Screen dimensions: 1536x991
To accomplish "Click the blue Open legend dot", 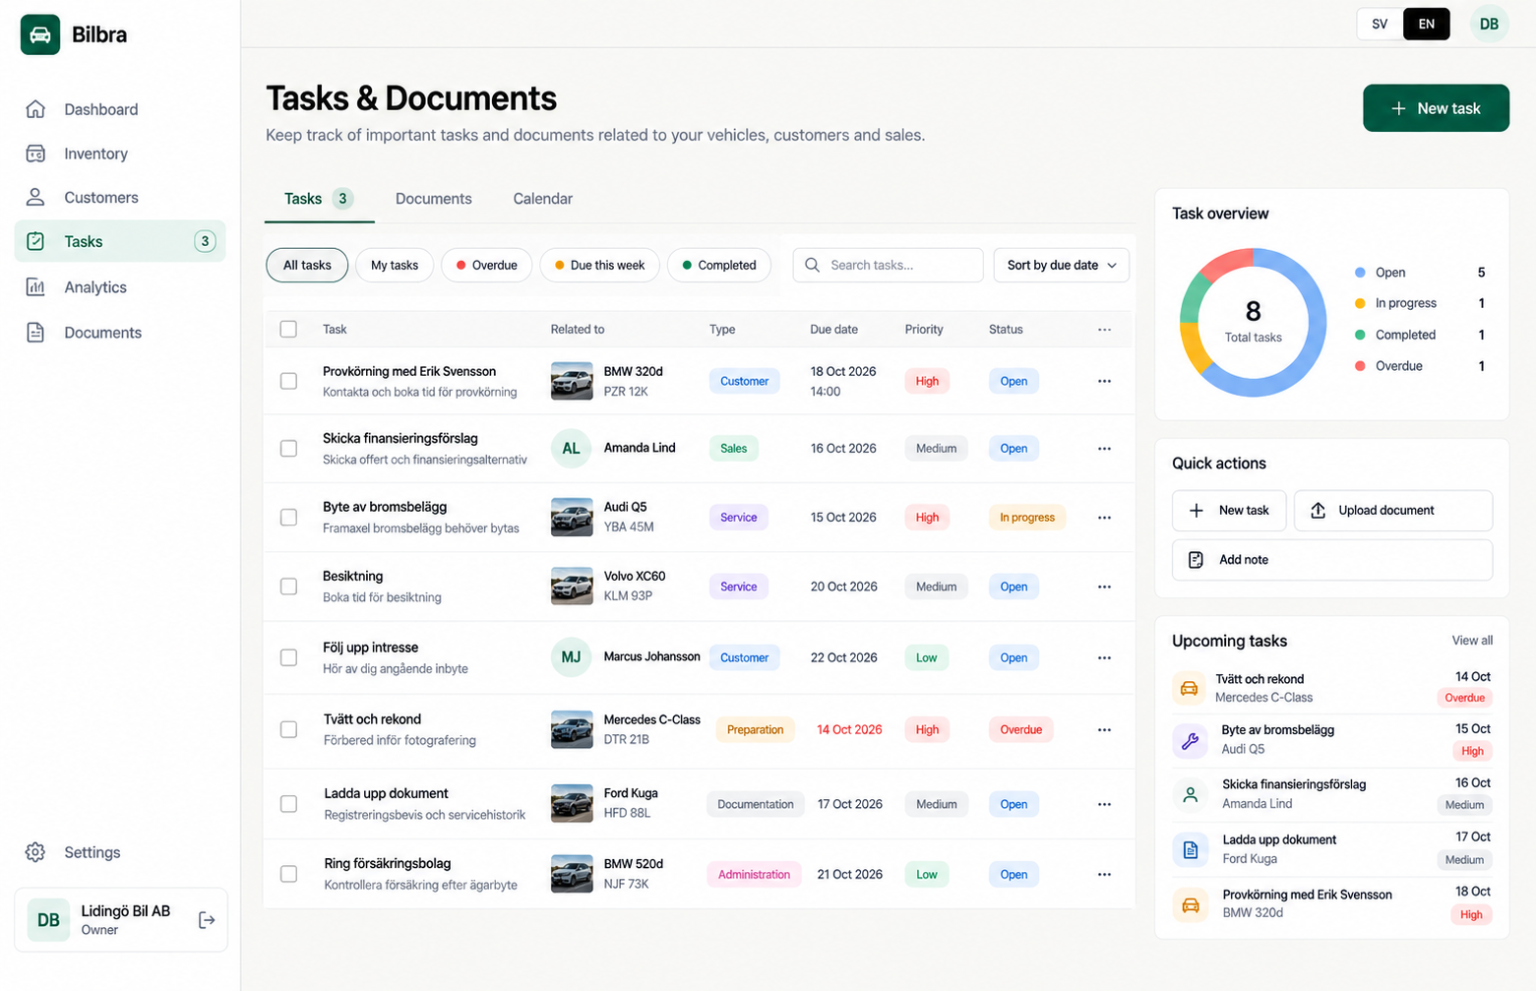I will [1360, 273].
